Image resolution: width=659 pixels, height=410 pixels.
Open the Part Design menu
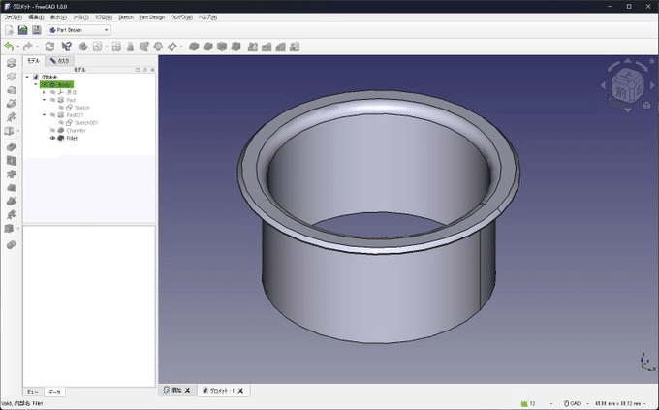[152, 17]
